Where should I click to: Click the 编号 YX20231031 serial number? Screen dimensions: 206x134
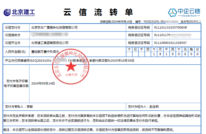coord(157,22)
